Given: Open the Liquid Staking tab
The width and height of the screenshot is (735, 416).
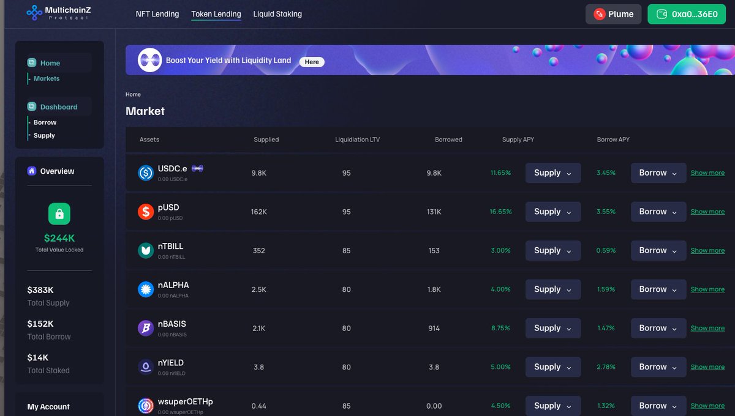Looking at the screenshot, I should (x=277, y=14).
